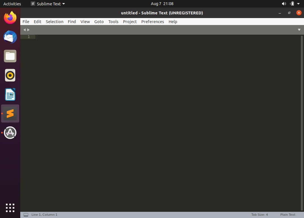The height and width of the screenshot is (218, 304).
Task: Click line number 1 in the gutter
Action: point(29,37)
